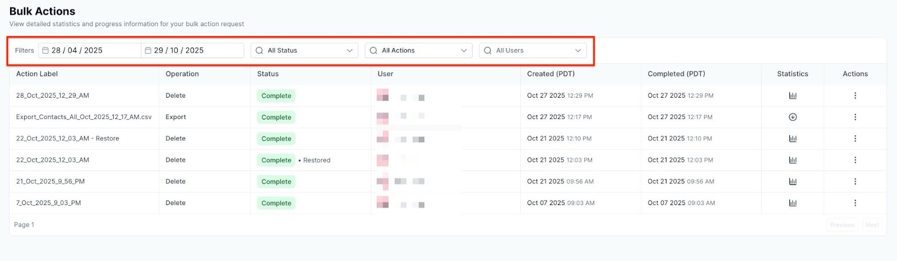Open the All Actions filter dropdown
This screenshot has width=897, height=261.
coord(419,50)
